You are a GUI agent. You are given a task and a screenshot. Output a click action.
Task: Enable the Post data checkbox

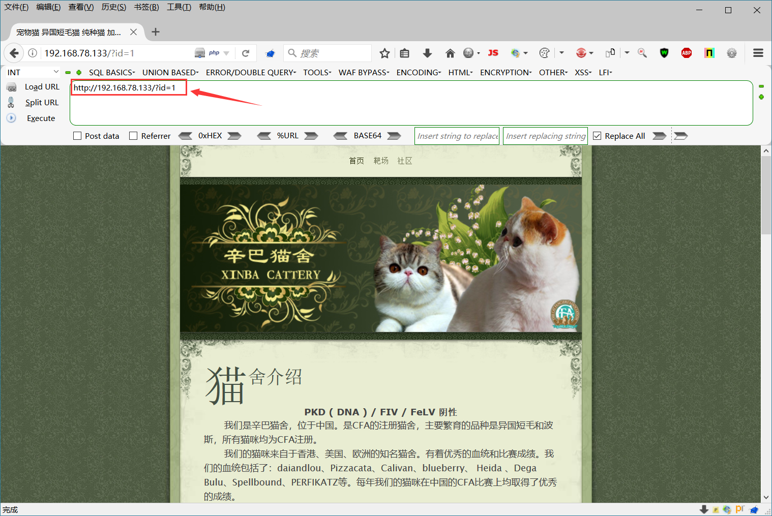(77, 136)
